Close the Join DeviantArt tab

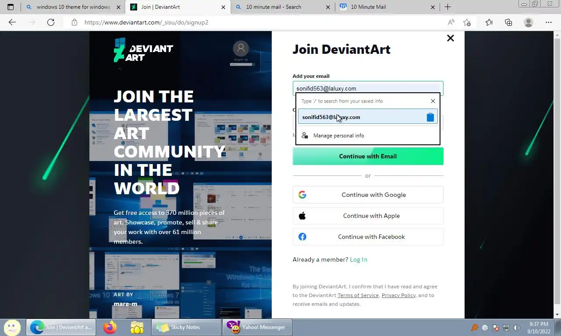pyautogui.click(x=224, y=7)
